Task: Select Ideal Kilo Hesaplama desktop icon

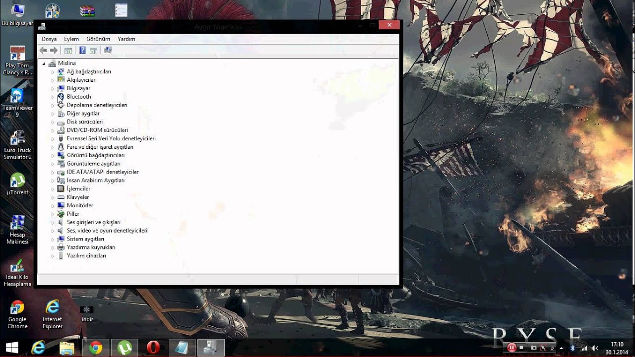Action: 17,273
